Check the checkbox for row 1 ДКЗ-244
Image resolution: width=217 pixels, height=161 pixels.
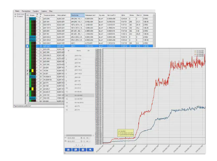coord(27,19)
